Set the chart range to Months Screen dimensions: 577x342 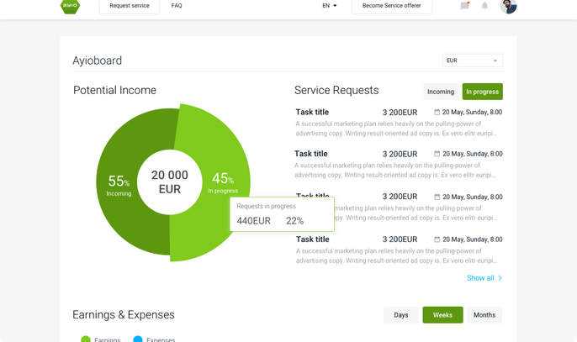coord(484,315)
